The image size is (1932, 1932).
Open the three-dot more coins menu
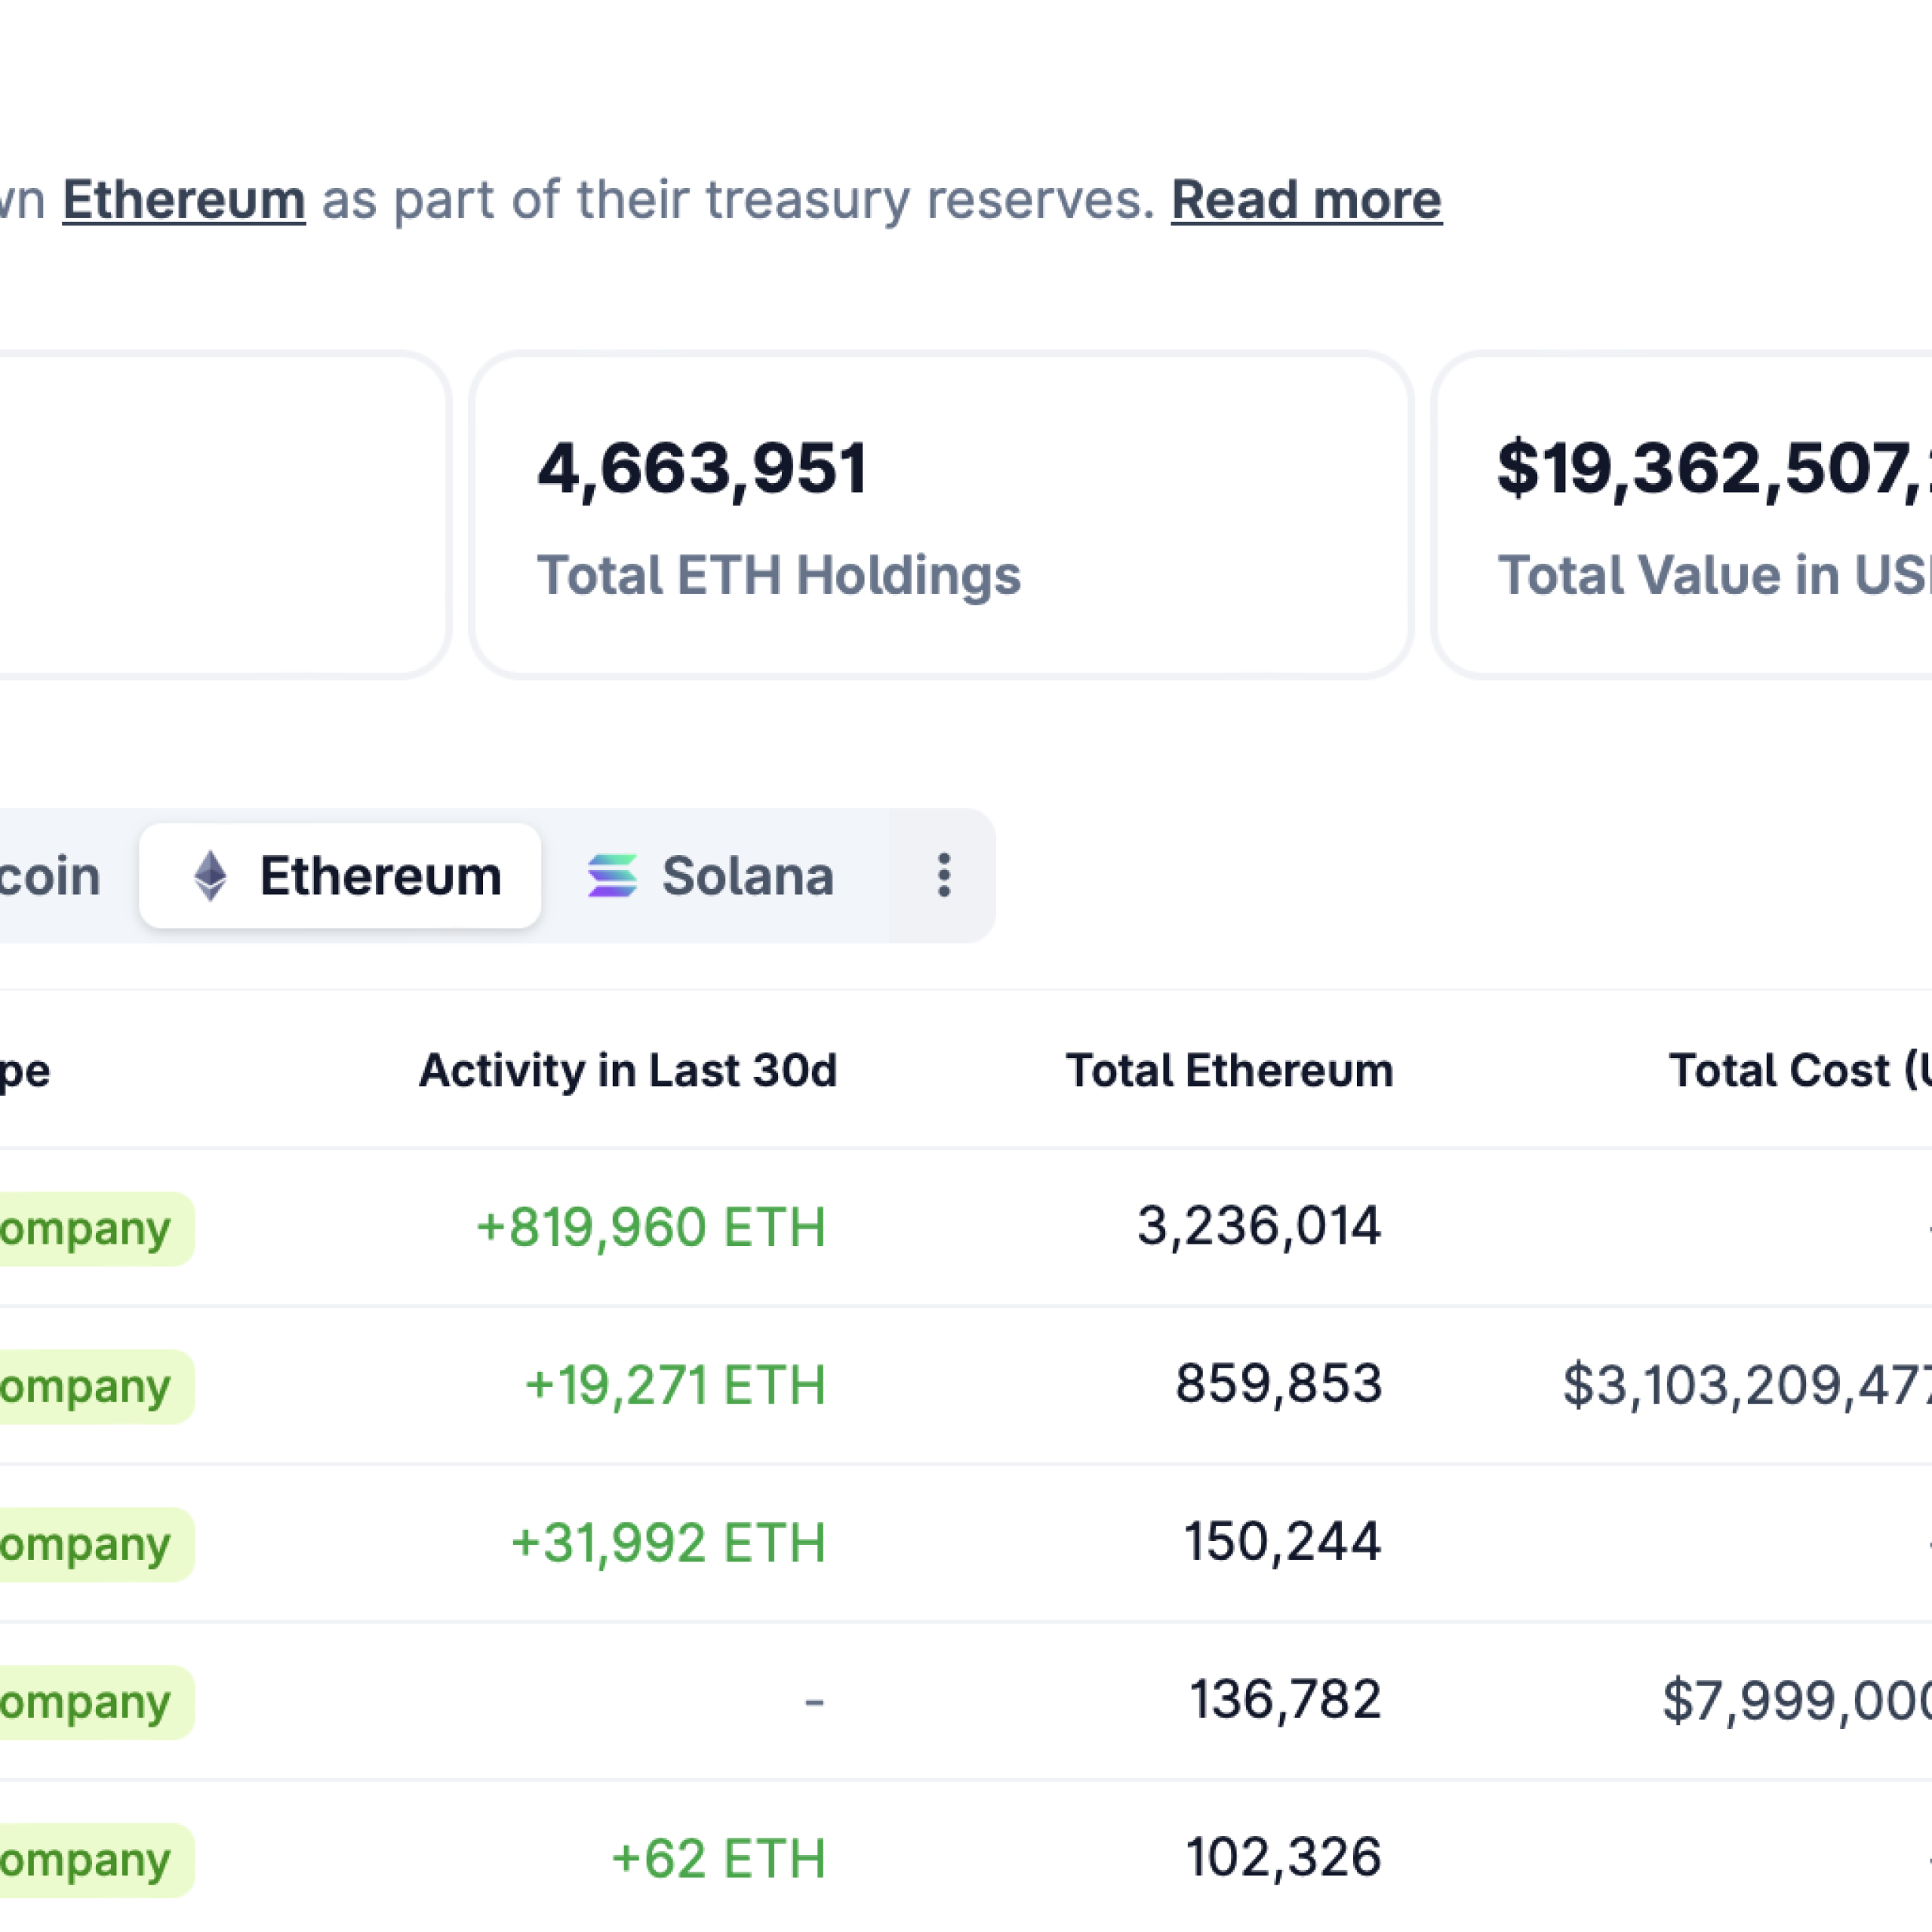(x=943, y=876)
